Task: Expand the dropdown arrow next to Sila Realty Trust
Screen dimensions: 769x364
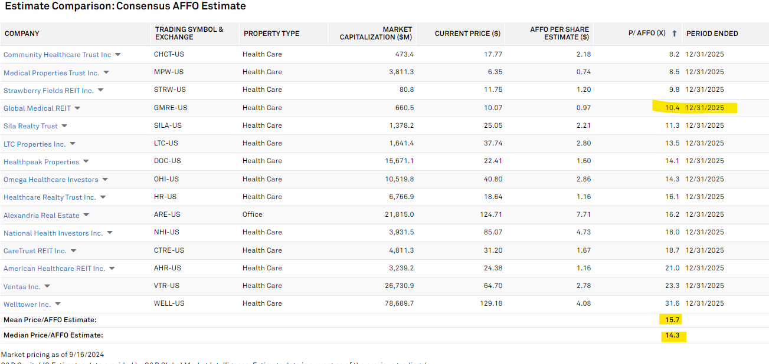Action: point(64,126)
